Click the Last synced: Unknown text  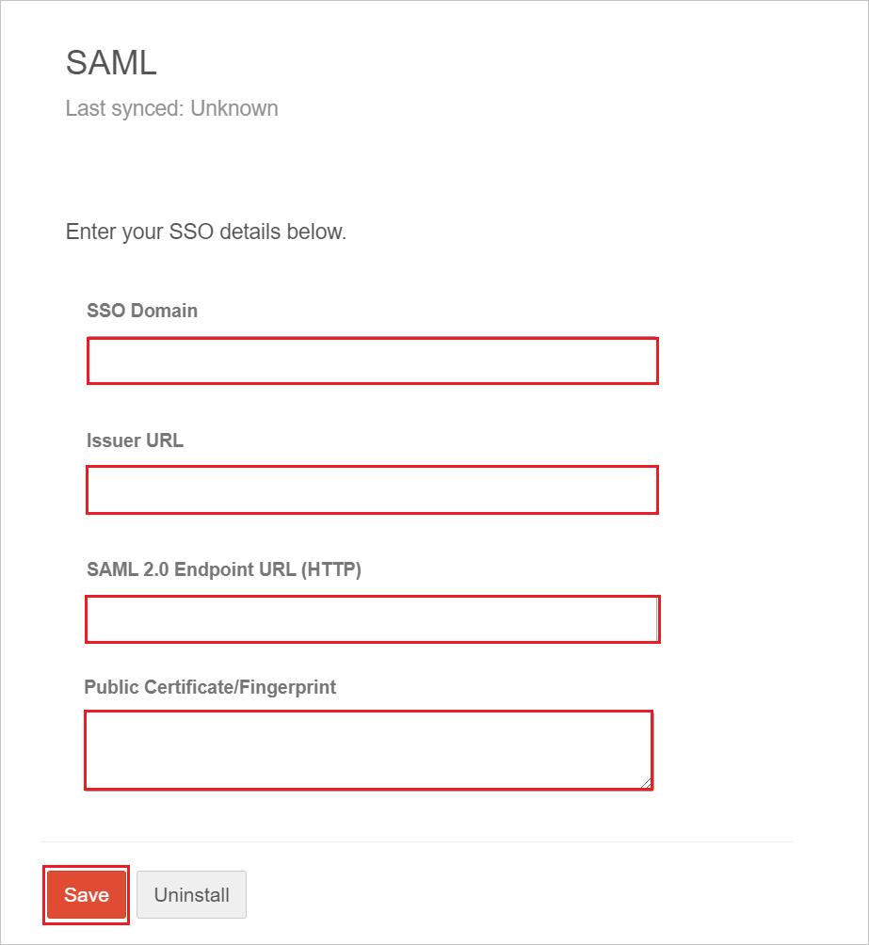172,108
